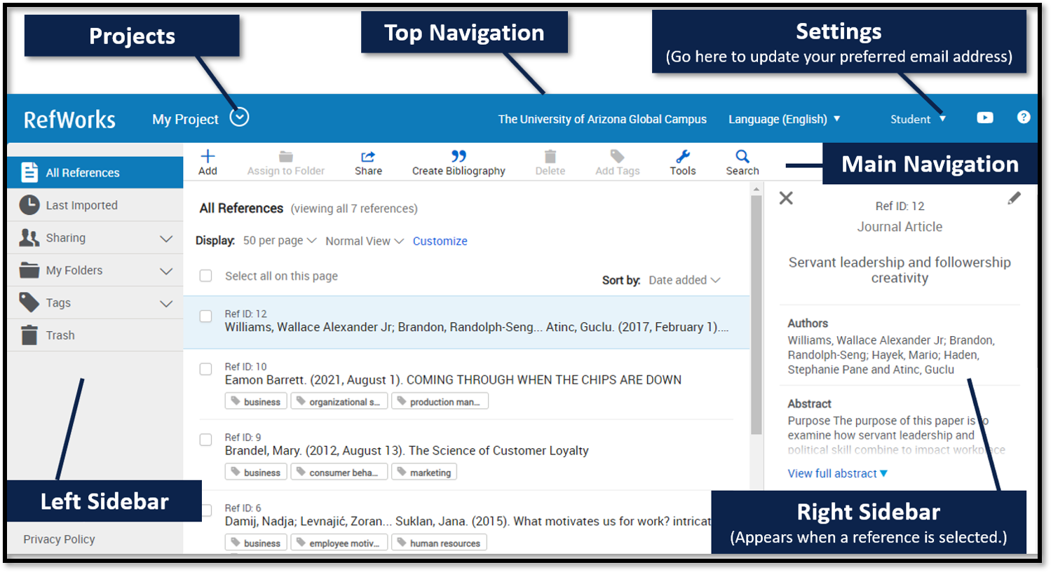Open the Tools wrench icon
Screen dimensions: 1051x572
[x=683, y=156]
